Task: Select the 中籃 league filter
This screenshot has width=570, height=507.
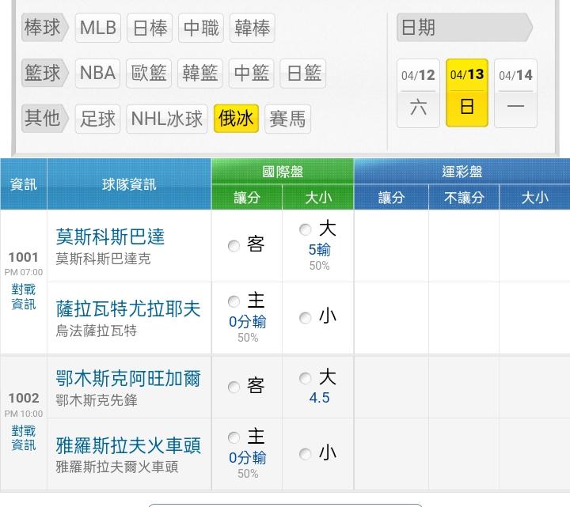Action: (252, 74)
